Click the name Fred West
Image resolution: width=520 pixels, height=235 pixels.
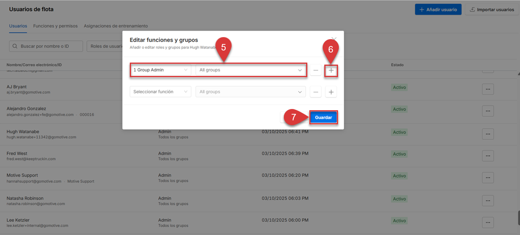pyautogui.click(x=17, y=153)
